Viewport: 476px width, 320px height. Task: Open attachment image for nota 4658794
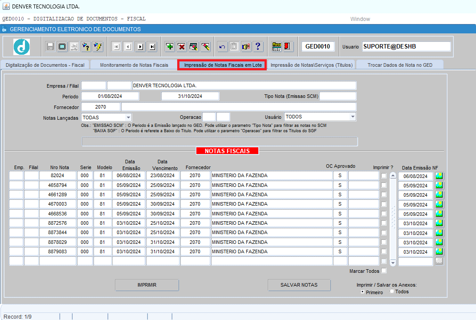tap(439, 185)
